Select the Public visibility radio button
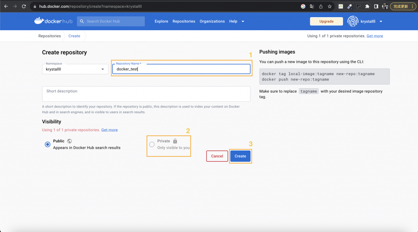Image resolution: width=418 pixels, height=232 pixels. [x=47, y=144]
